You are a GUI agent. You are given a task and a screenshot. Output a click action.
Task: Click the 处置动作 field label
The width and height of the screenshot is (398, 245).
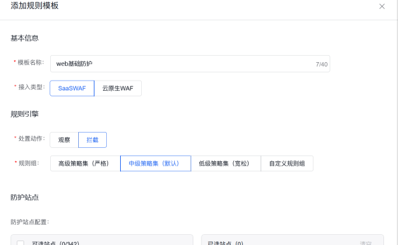tap(32, 138)
